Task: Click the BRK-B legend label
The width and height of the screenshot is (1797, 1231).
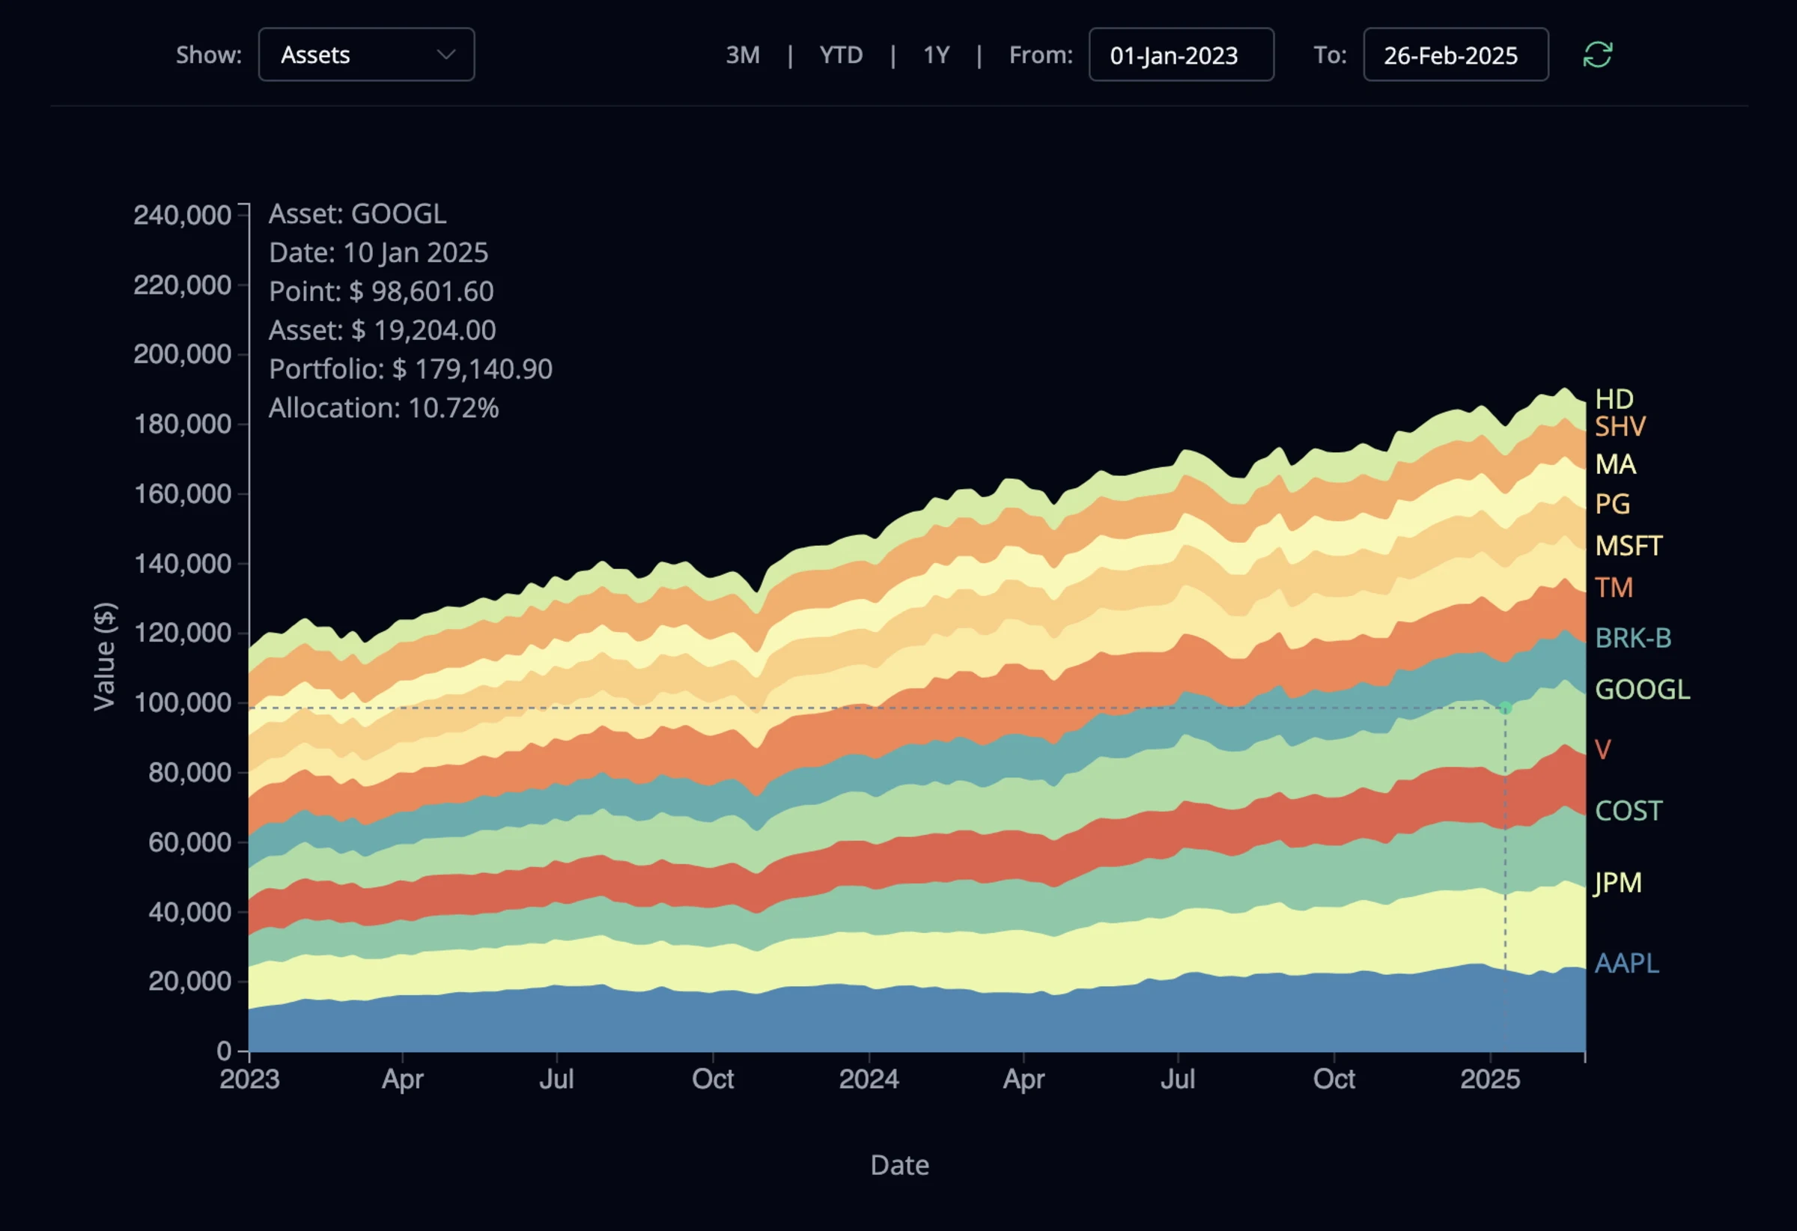Action: [1633, 638]
